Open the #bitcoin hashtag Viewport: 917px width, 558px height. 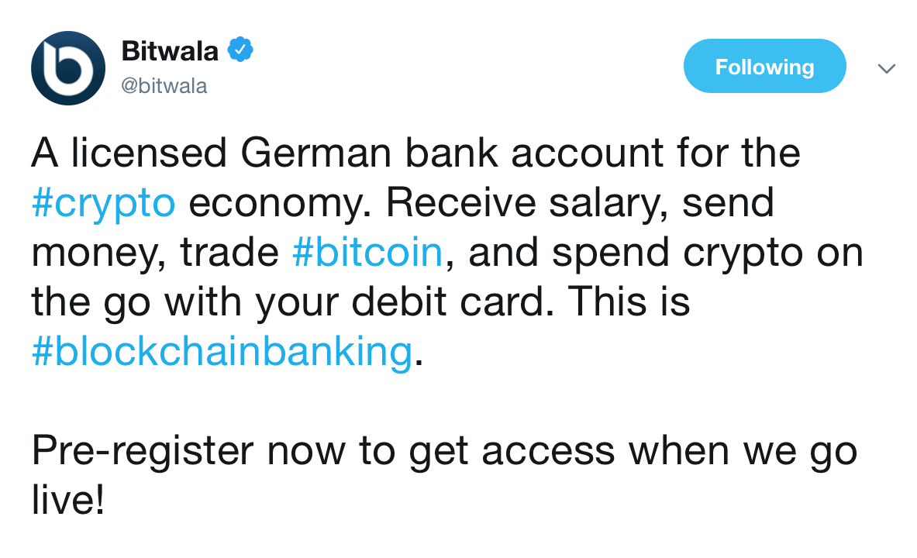pos(367,252)
